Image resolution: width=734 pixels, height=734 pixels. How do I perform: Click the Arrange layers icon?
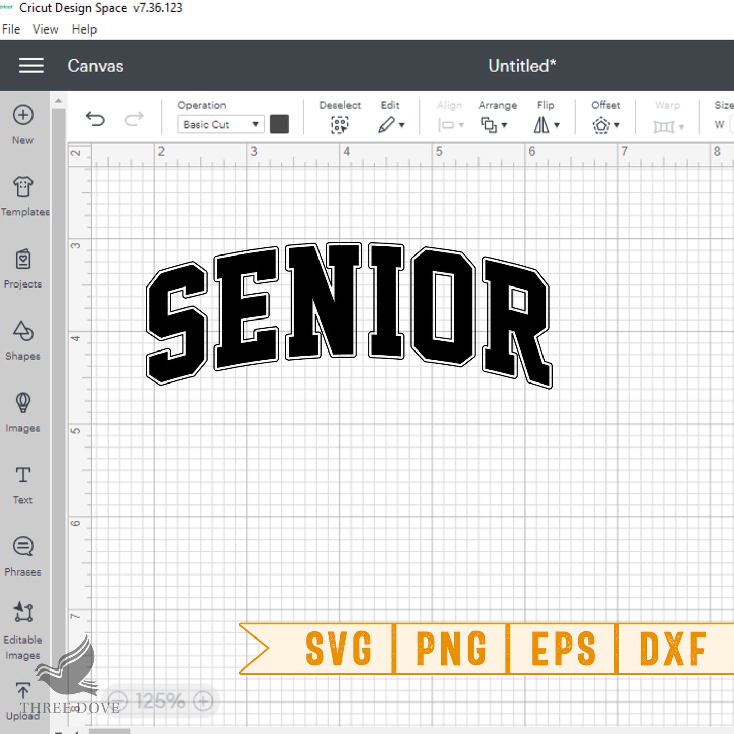[x=489, y=125]
